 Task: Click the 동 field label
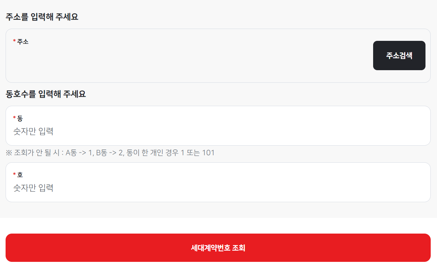point(20,118)
